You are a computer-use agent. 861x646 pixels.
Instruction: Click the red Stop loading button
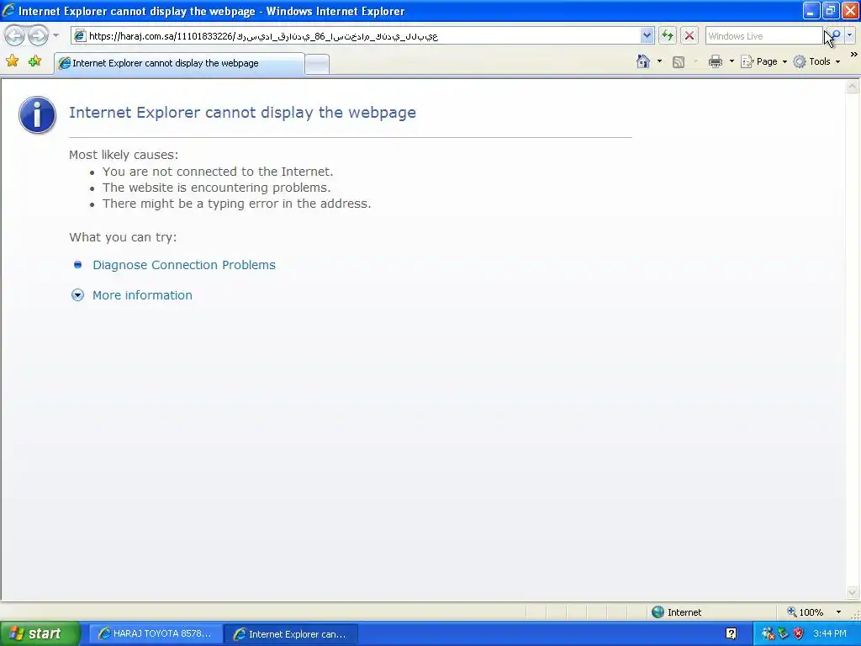pos(689,35)
